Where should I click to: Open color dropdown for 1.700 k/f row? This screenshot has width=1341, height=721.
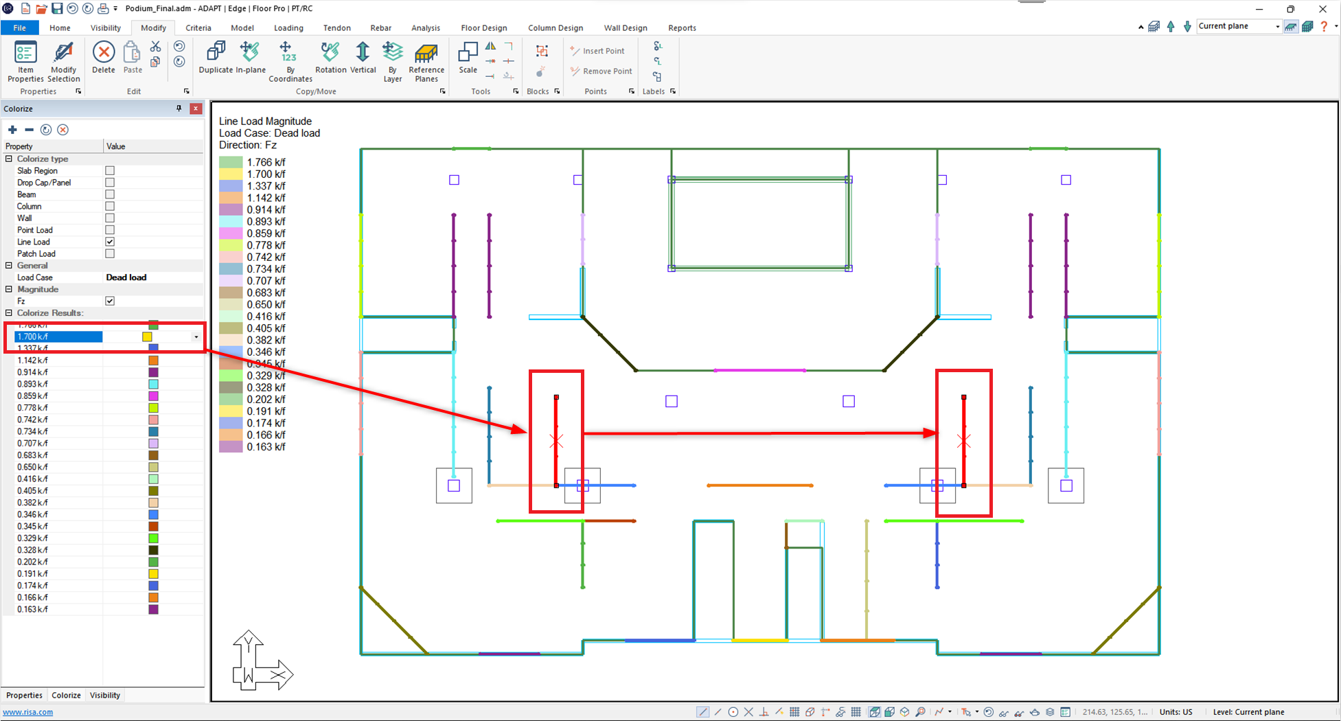coord(196,336)
